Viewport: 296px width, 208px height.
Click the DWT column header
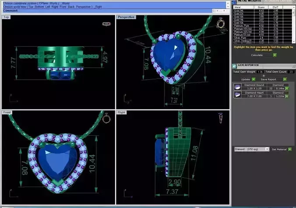(275, 7)
